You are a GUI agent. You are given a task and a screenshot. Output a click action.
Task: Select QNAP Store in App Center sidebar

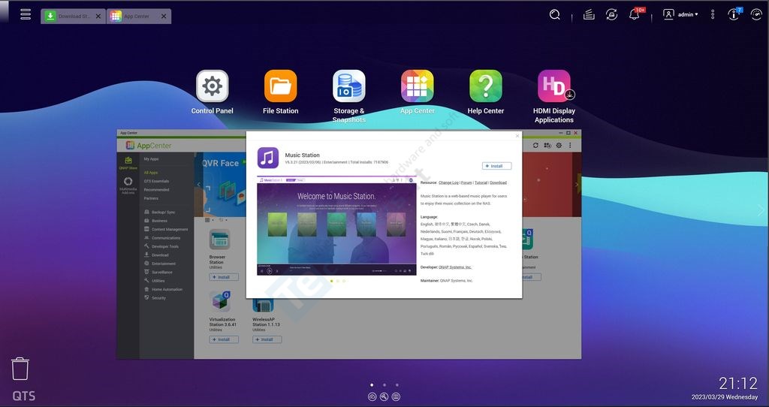tap(128, 163)
